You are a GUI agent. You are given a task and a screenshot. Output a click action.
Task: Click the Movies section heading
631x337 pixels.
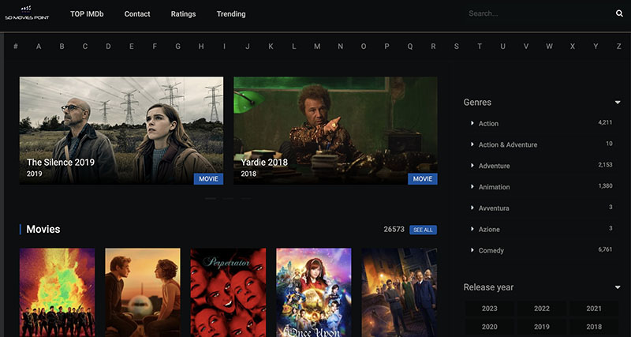(43, 230)
